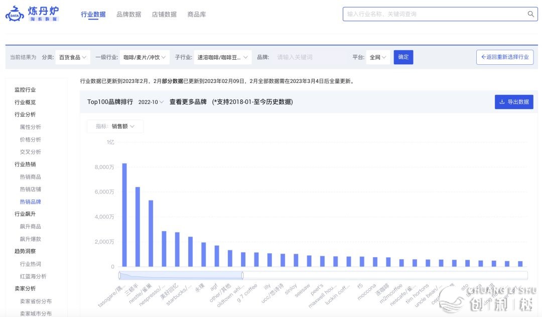The height and width of the screenshot is (317, 542).
Task: Select the 平台 全网 dropdown
Action: pyautogui.click(x=378, y=57)
